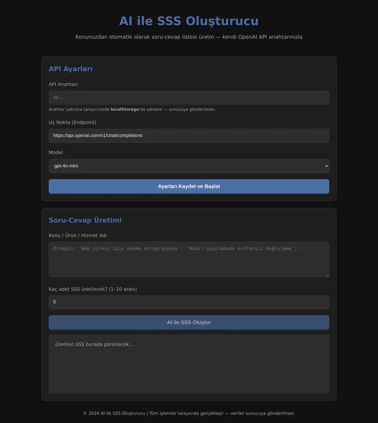Click the generated SSS output area
Screen dimensions: 378x423
click(189, 364)
